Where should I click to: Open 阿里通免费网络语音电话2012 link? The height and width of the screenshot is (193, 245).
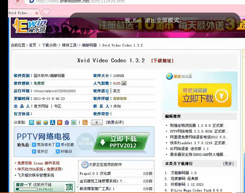pyautogui.click(x=199, y=137)
